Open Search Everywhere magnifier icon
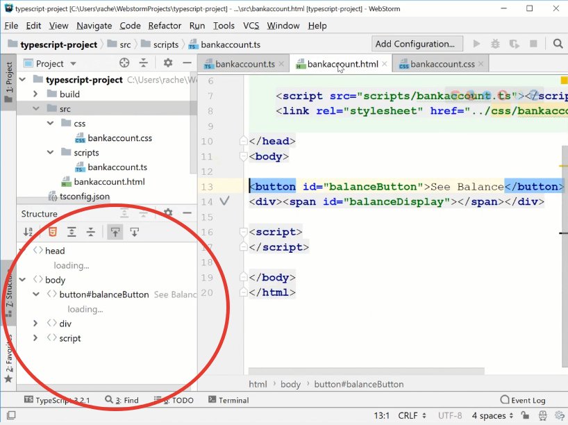 click(x=558, y=44)
